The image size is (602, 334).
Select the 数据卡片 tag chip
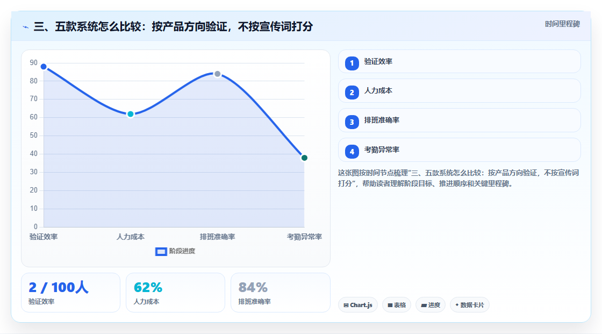(x=470, y=305)
